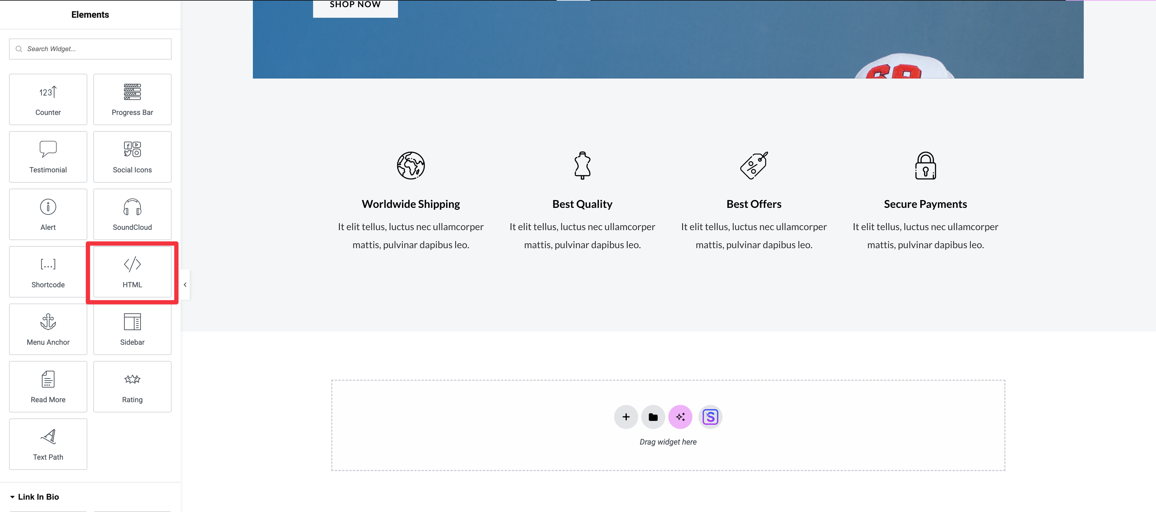Click the Worldwide Shipping globe icon

click(x=411, y=165)
